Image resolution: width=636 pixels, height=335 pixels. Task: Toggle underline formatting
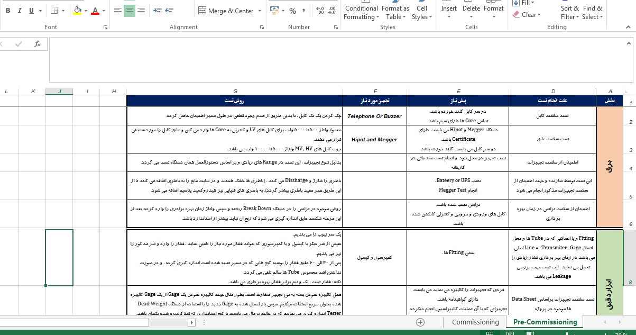click(32, 11)
